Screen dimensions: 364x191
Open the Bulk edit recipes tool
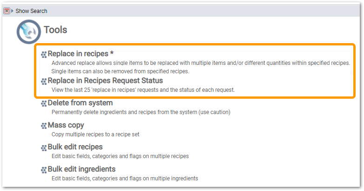tap(75, 147)
